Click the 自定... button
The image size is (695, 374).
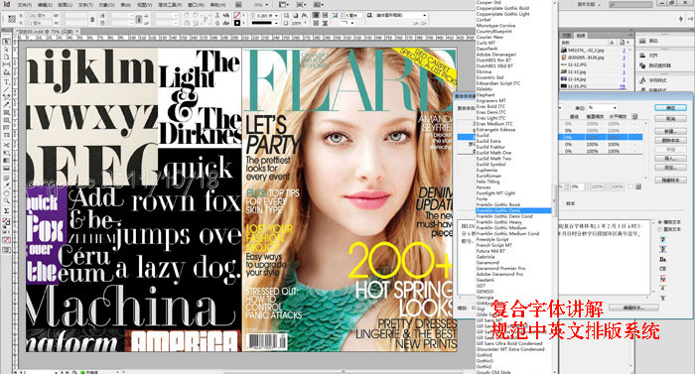tap(670, 168)
